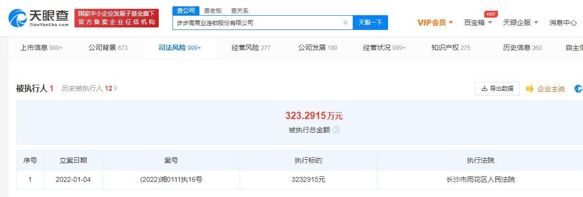Screen dimensions: 583x197
Task: Open the 百宝箱 dropdown menu
Action: [x=478, y=23]
